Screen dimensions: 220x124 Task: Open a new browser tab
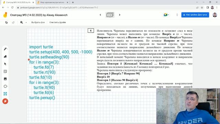pyautogui.click(x=73, y=2)
